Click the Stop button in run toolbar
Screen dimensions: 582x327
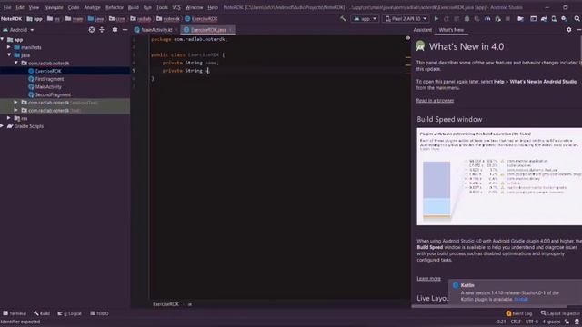[x=507, y=18]
